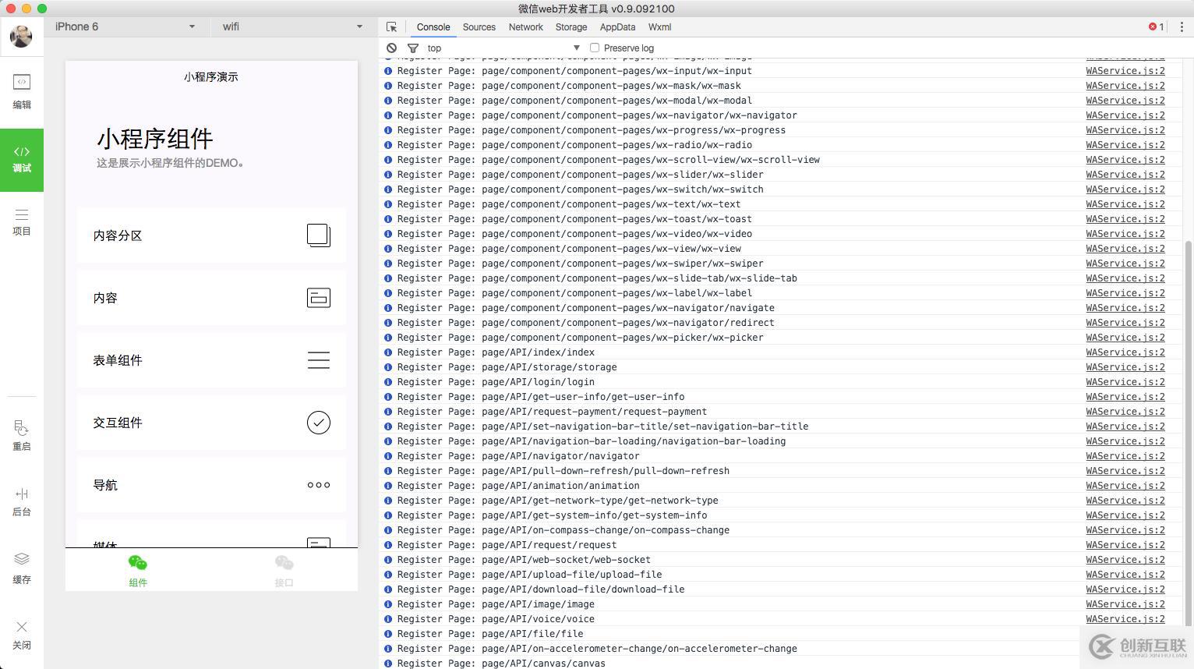The height and width of the screenshot is (669, 1194).
Task: Click the 交互组件 checkmark circle icon
Action: (x=319, y=423)
